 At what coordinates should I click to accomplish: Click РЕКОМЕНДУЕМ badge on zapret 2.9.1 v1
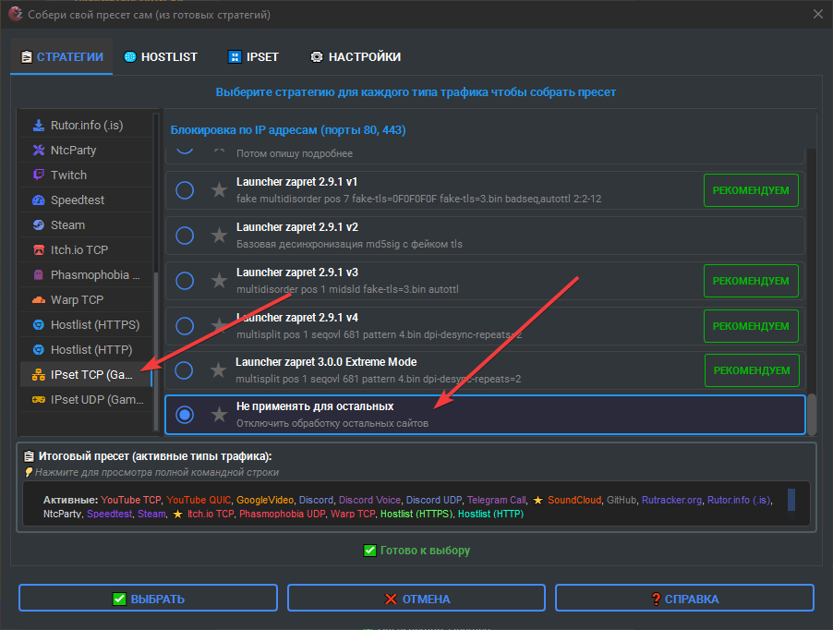pyautogui.click(x=751, y=190)
